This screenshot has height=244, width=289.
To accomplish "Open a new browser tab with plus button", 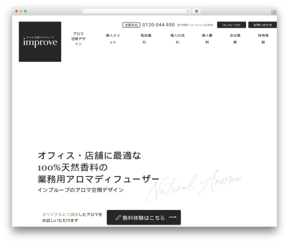I will [x=274, y=13].
